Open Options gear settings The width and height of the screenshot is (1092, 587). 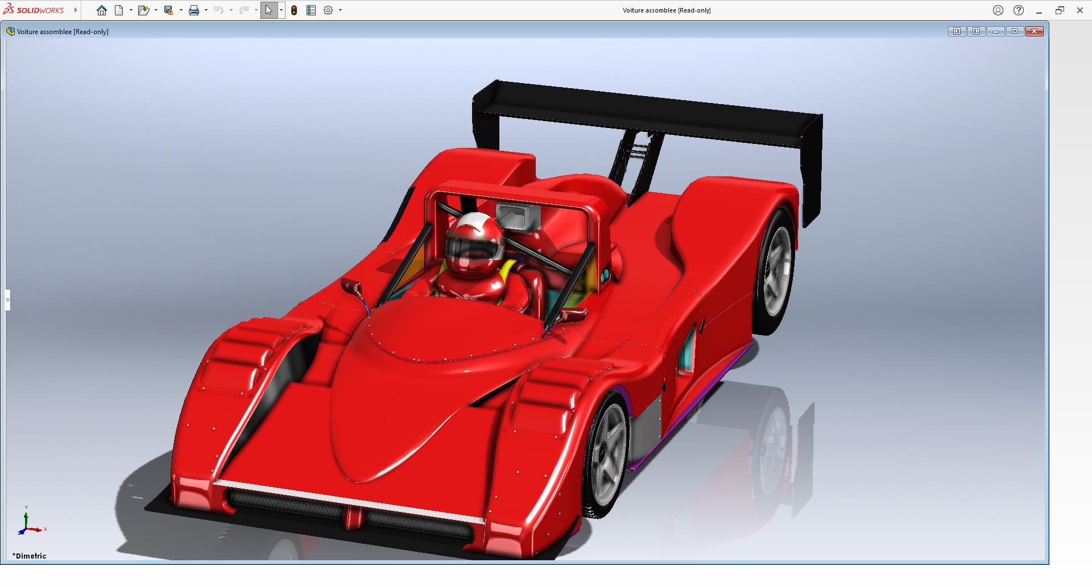[x=328, y=10]
